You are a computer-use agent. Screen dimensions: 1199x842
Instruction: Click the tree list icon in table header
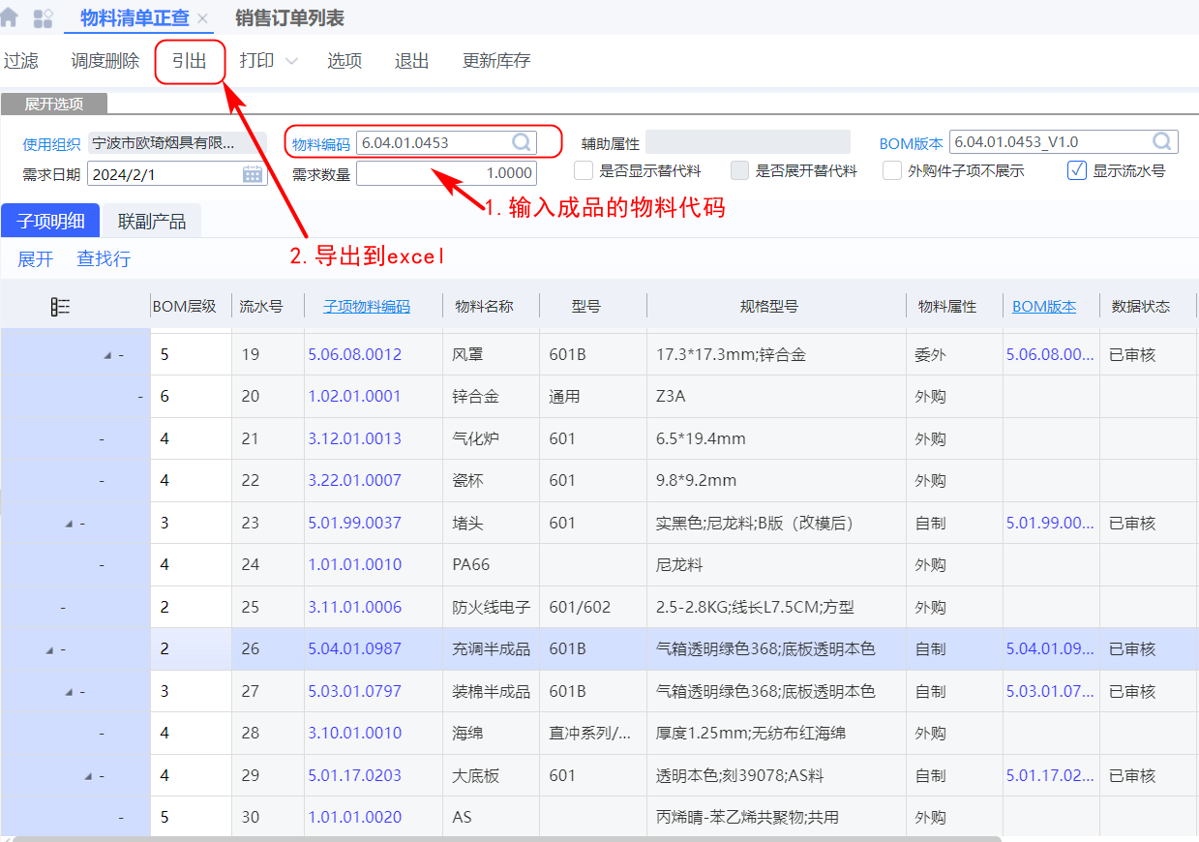(61, 307)
